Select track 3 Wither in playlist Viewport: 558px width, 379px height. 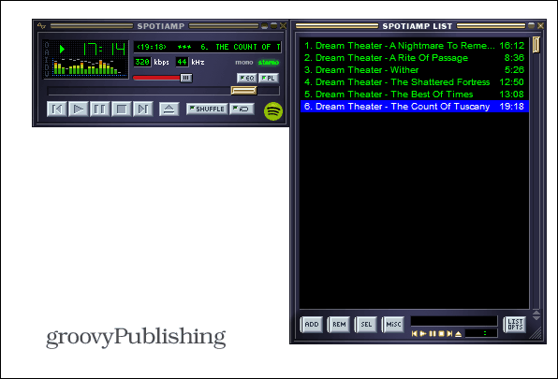coord(414,69)
